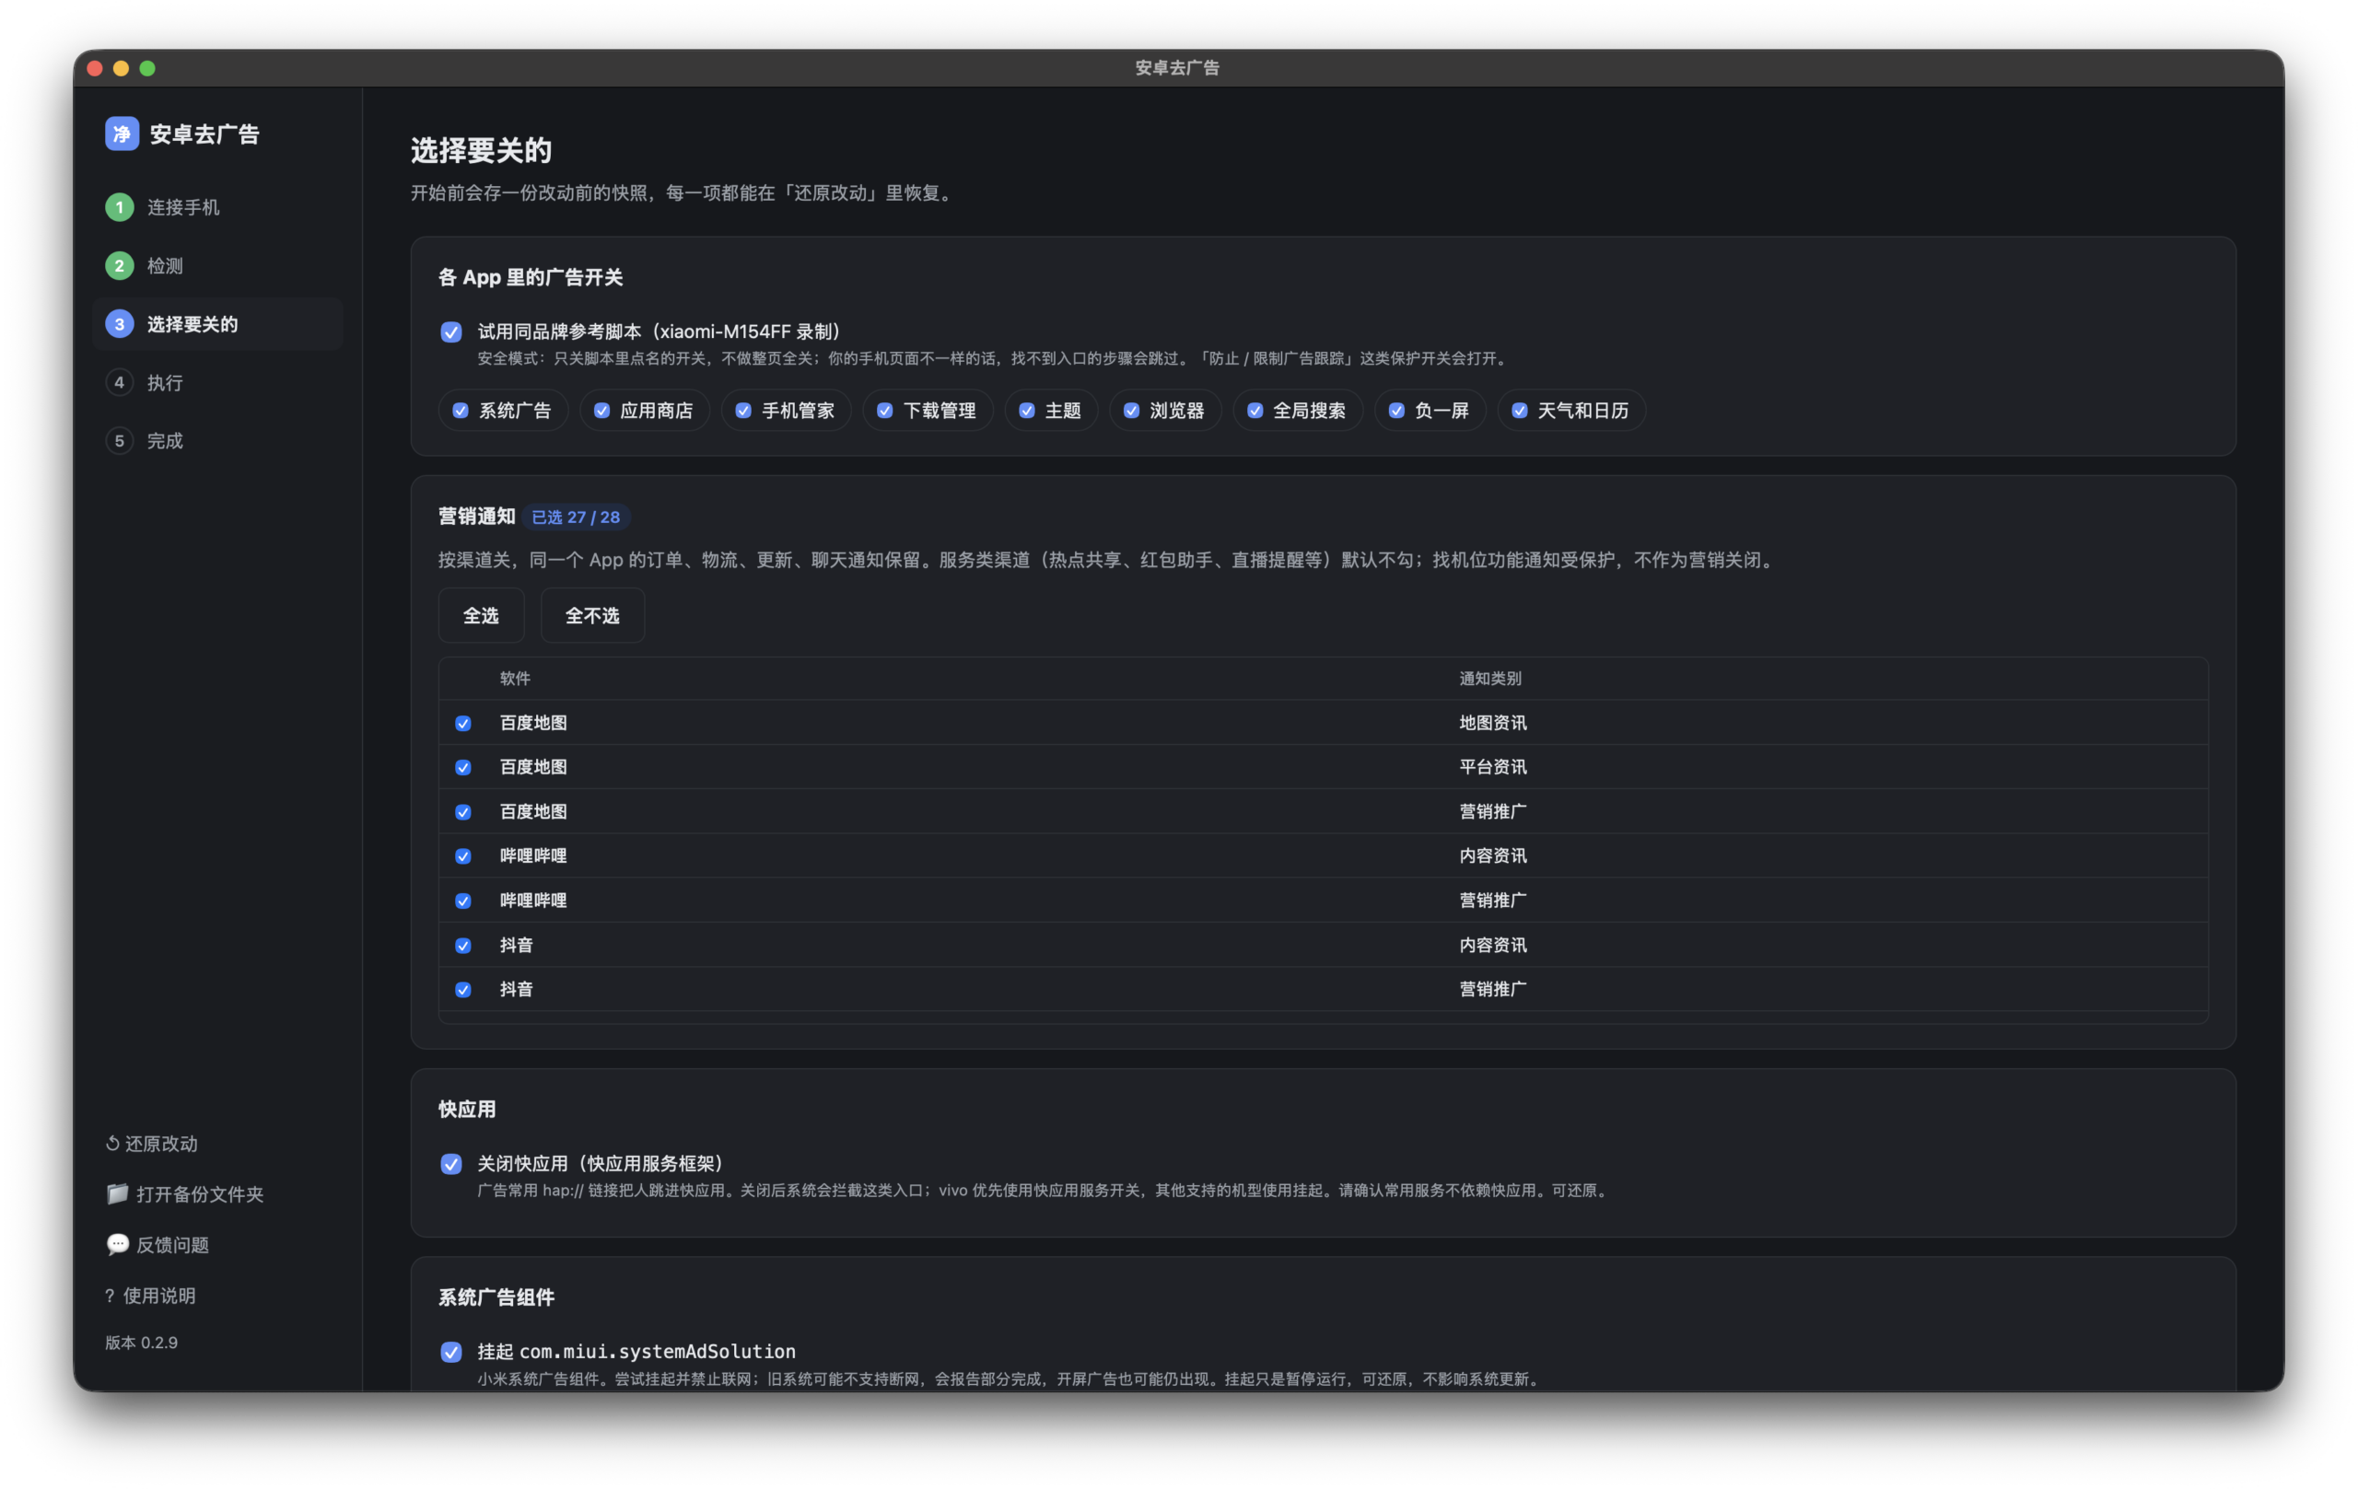Viewport: 2358px width, 1489px height.
Task: Toggle 挂起 com.miui.systemAdSolution checkbox
Action: pos(451,1352)
